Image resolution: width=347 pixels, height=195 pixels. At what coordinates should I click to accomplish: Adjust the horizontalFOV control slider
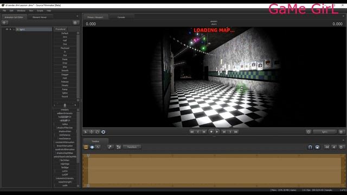65,117
